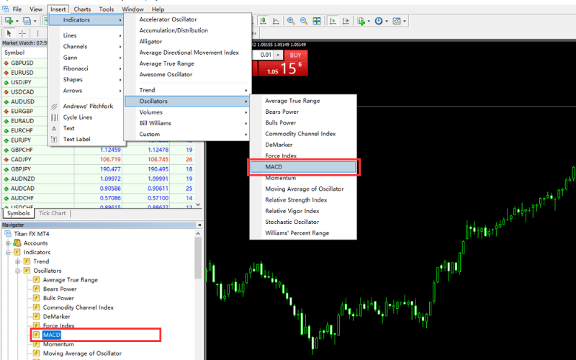Open the Bill Williams submenu
The width and height of the screenshot is (576, 360).
coord(187,123)
